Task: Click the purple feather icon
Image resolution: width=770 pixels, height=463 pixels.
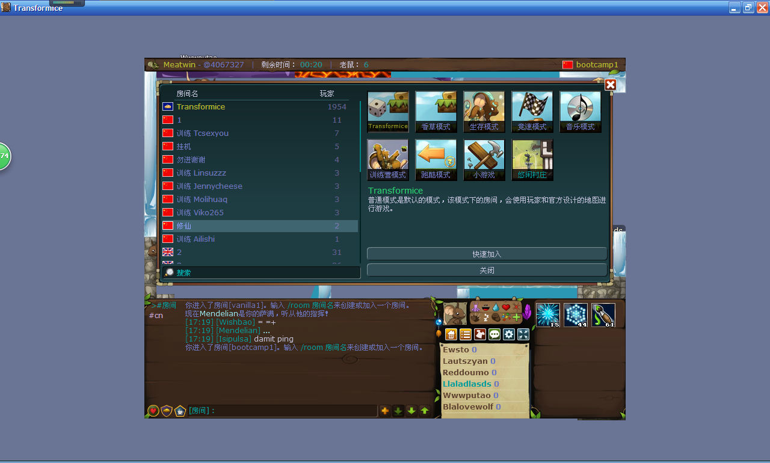Action: tap(528, 311)
